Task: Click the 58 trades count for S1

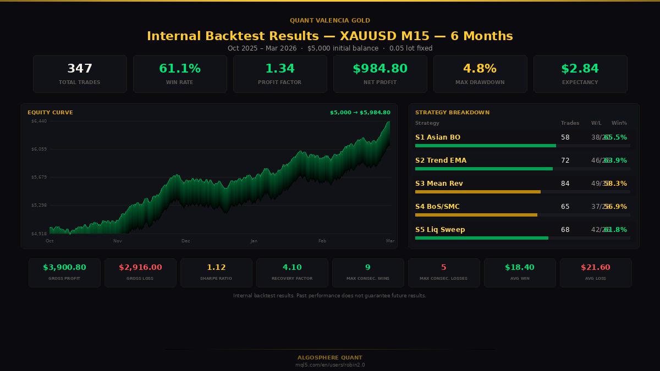Action: 565,137
